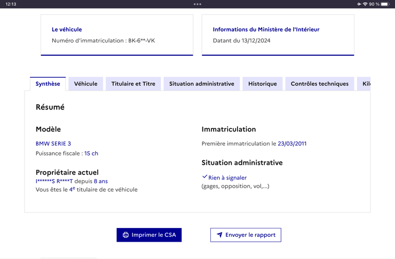Viewport: 395px width, 259px height.
Task: Click the 23/03/2011 registration date
Action: 292,144
